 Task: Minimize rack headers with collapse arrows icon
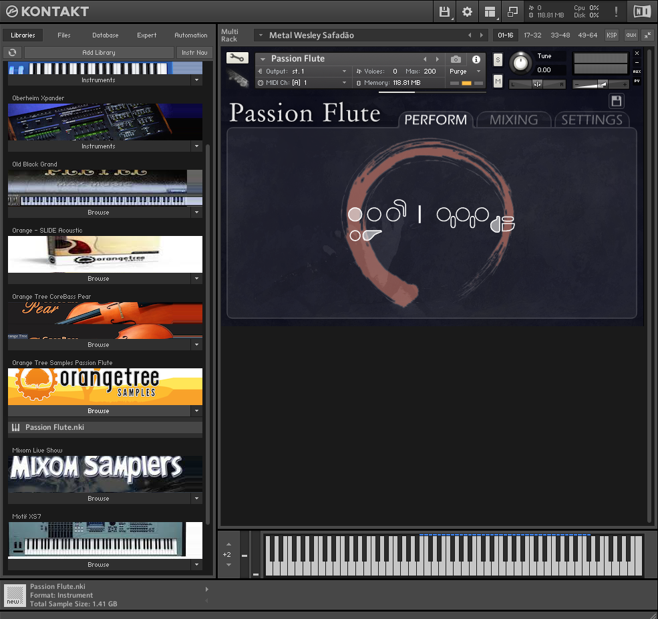[648, 35]
